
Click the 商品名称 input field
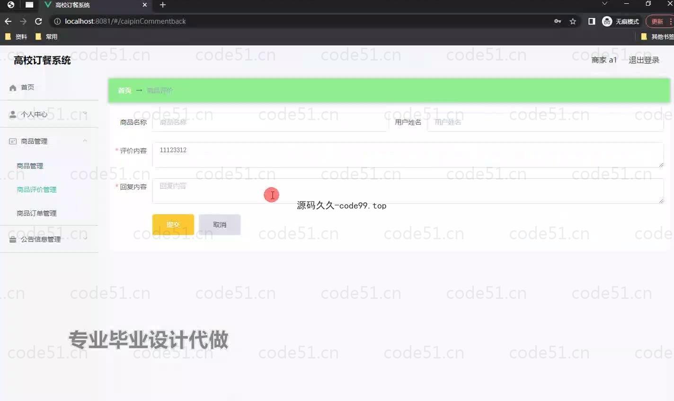click(269, 122)
